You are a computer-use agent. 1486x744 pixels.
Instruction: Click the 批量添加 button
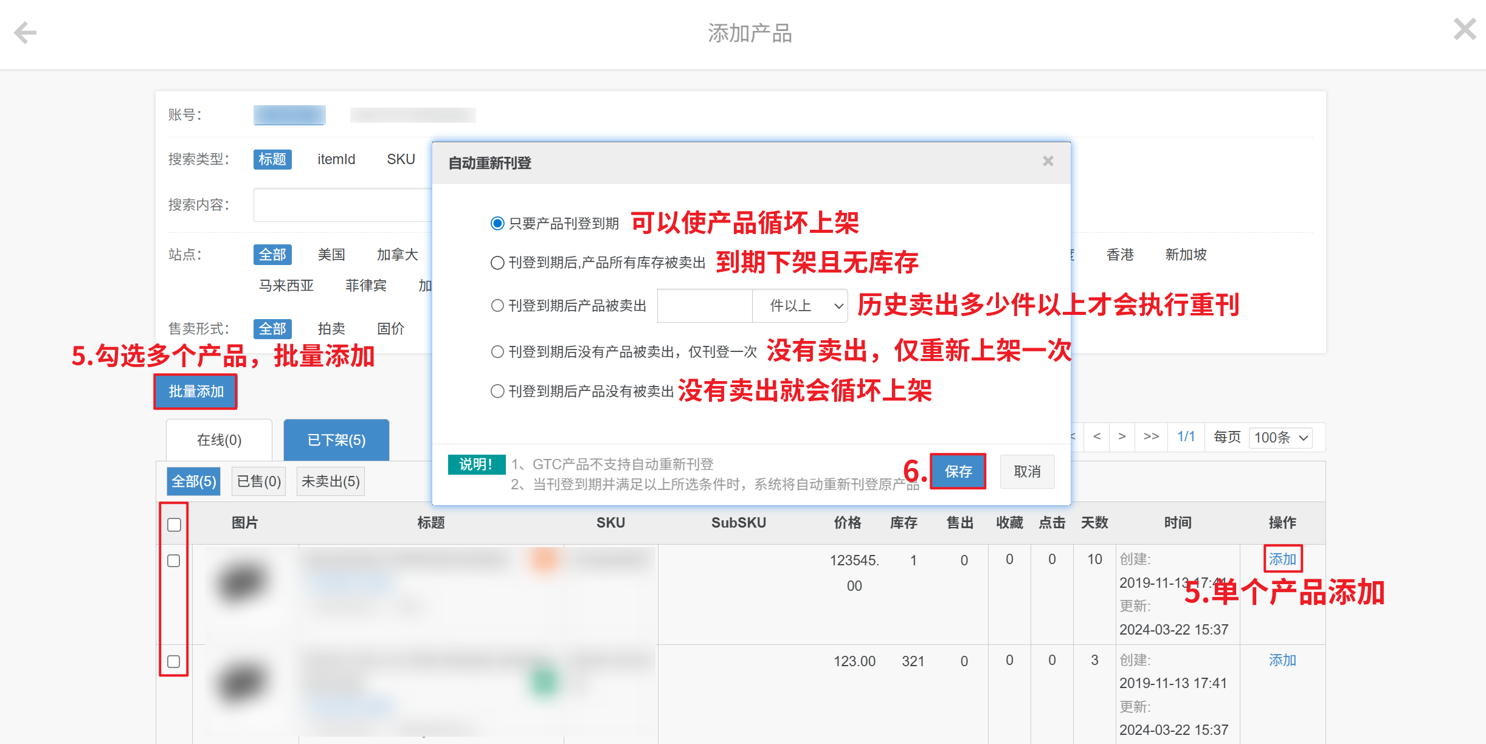tap(196, 391)
